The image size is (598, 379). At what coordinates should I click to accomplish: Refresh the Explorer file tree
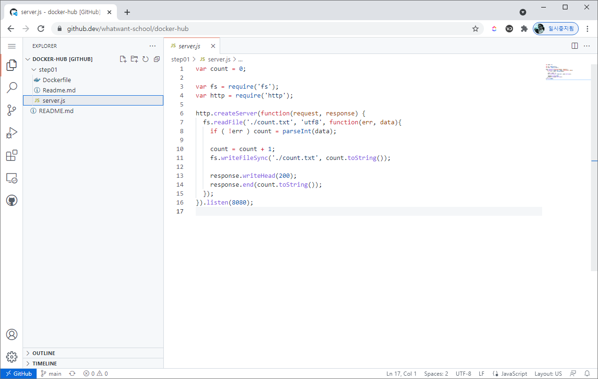[x=146, y=59]
